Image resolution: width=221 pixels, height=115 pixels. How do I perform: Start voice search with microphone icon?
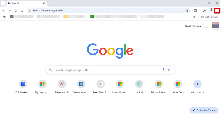click(x=163, y=70)
